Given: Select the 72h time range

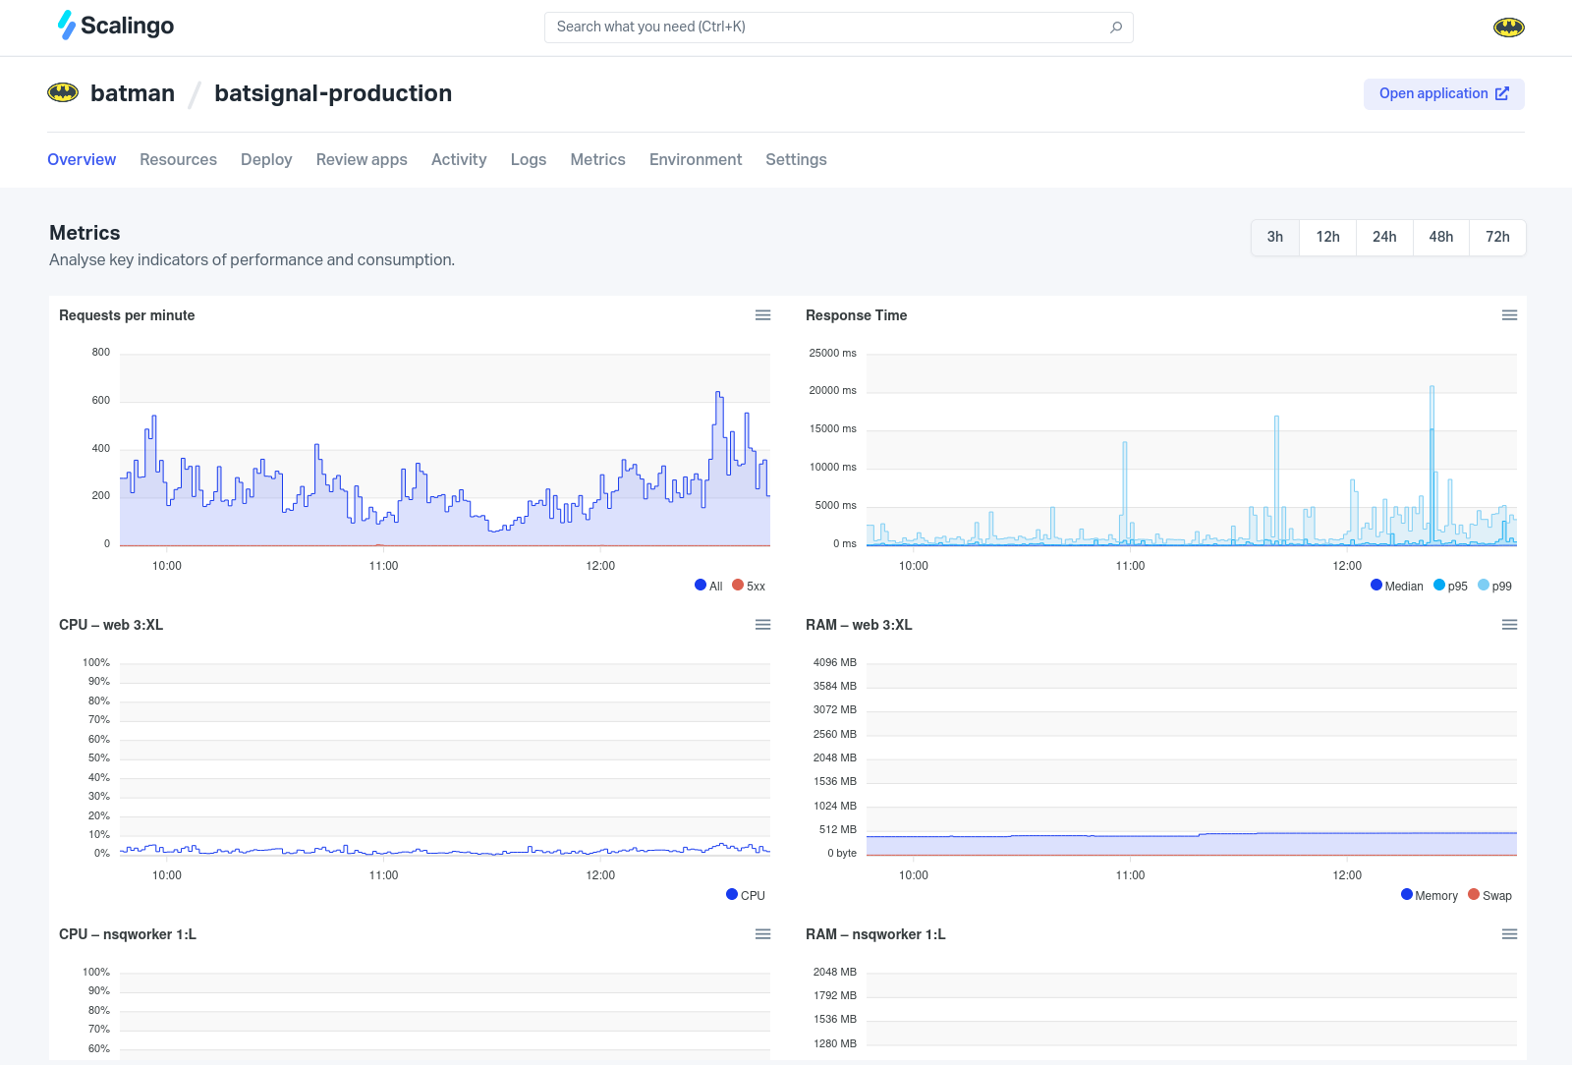Looking at the screenshot, I should click(x=1497, y=237).
